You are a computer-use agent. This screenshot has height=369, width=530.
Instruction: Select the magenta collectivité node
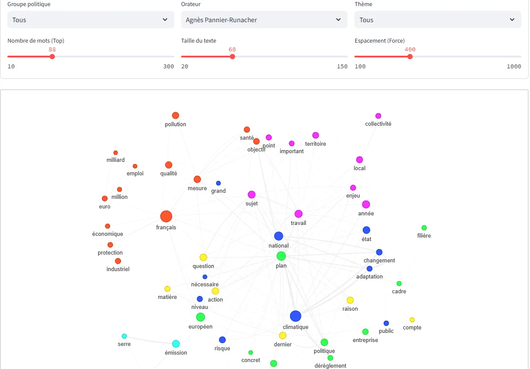click(x=378, y=116)
